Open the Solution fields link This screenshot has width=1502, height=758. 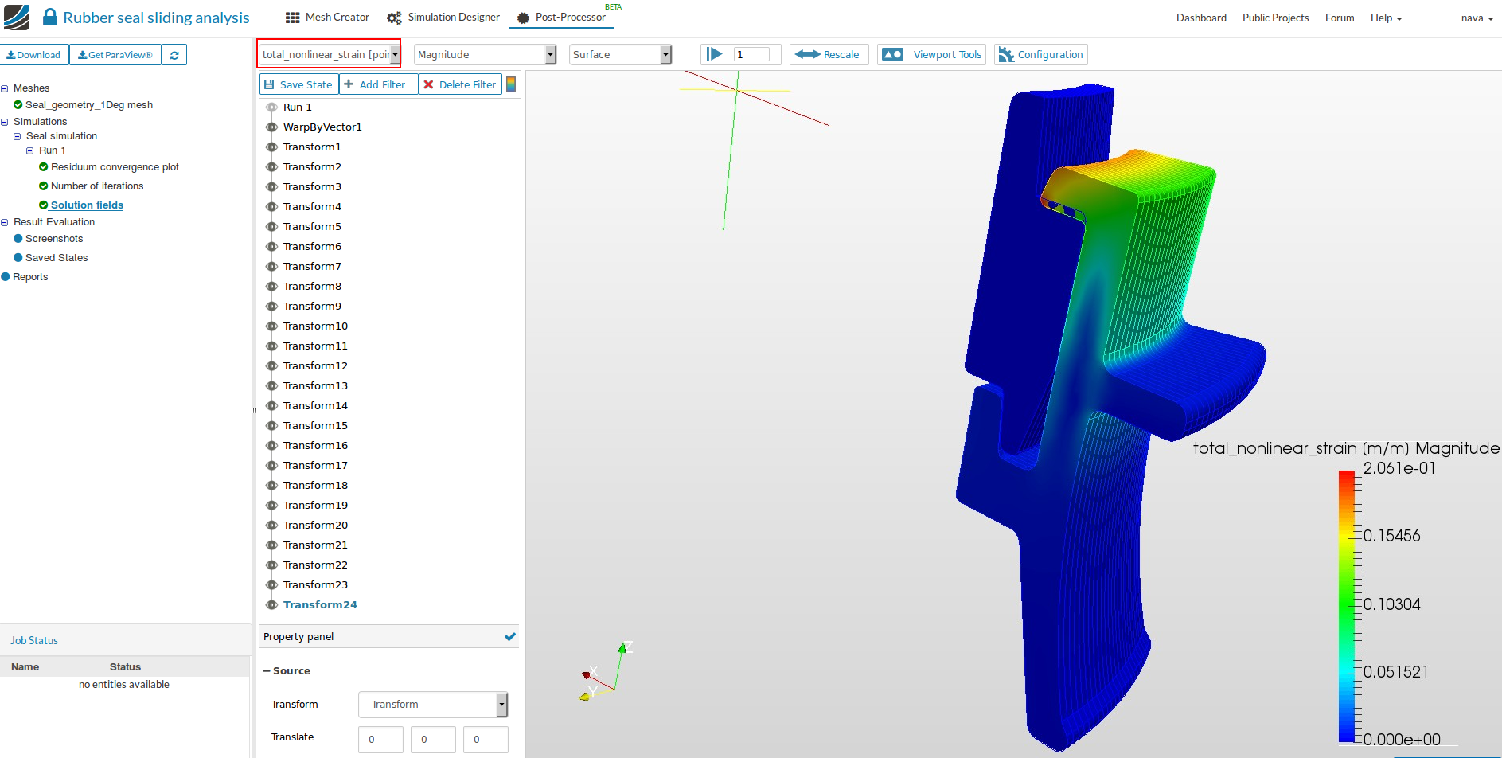[87, 205]
